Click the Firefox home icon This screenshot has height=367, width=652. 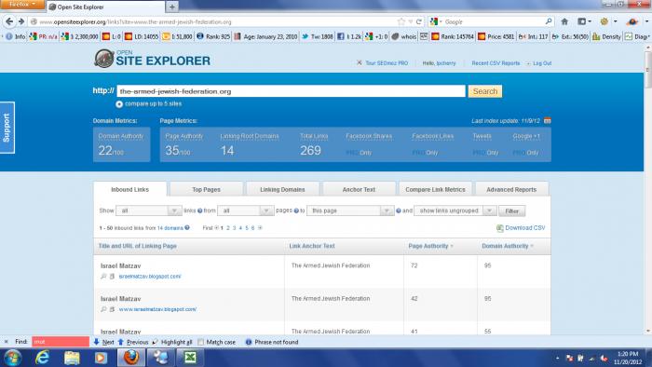click(564, 21)
